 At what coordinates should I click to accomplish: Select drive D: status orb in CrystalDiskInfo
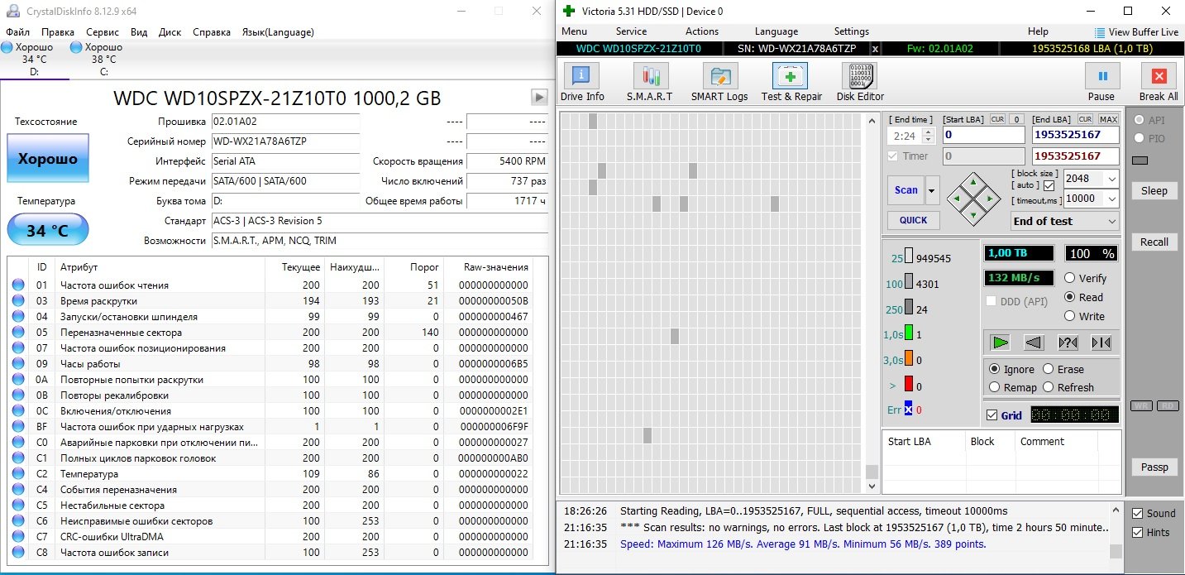pos(7,47)
